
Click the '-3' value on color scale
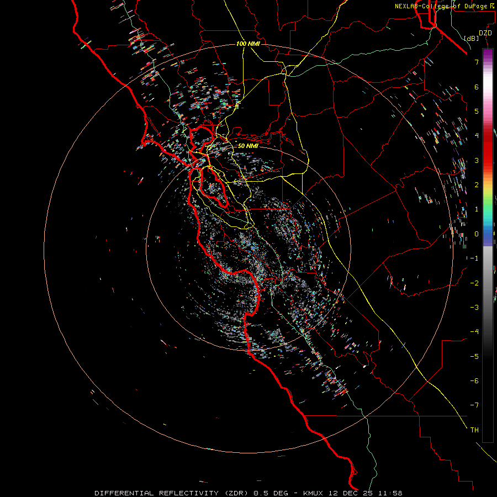pyautogui.click(x=474, y=308)
